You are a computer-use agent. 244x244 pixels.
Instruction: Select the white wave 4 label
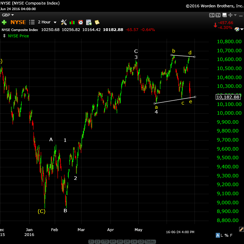coord(156,112)
